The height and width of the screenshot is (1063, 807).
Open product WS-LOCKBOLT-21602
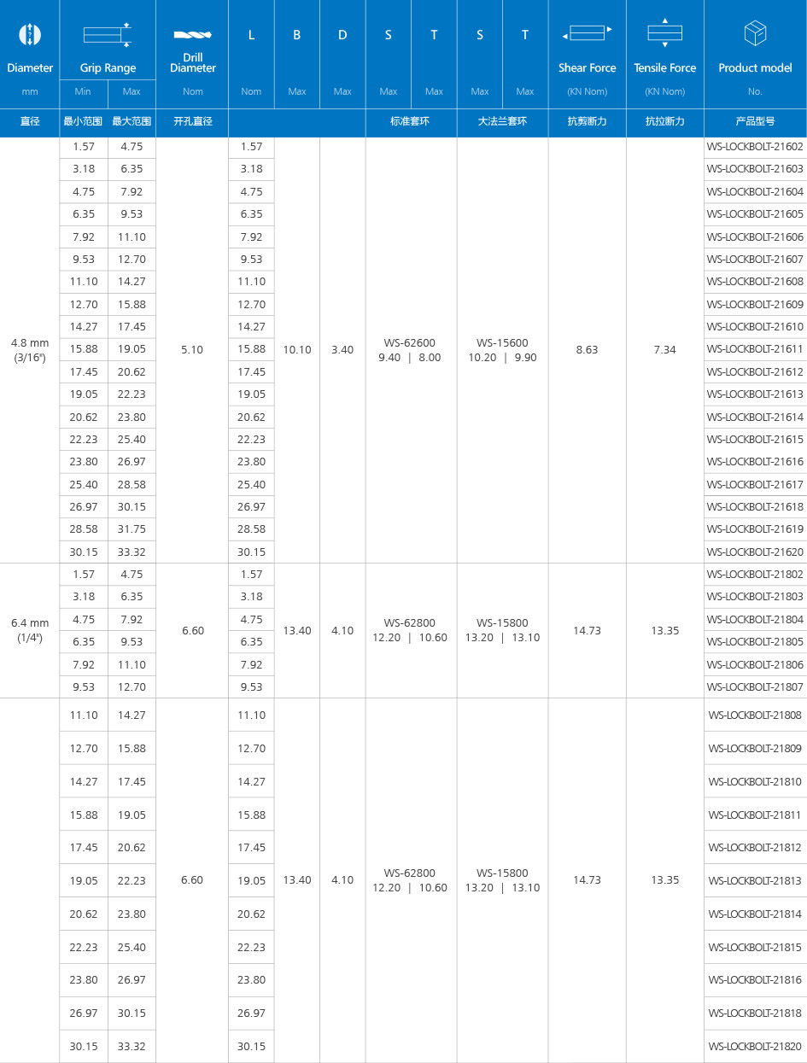point(755,147)
